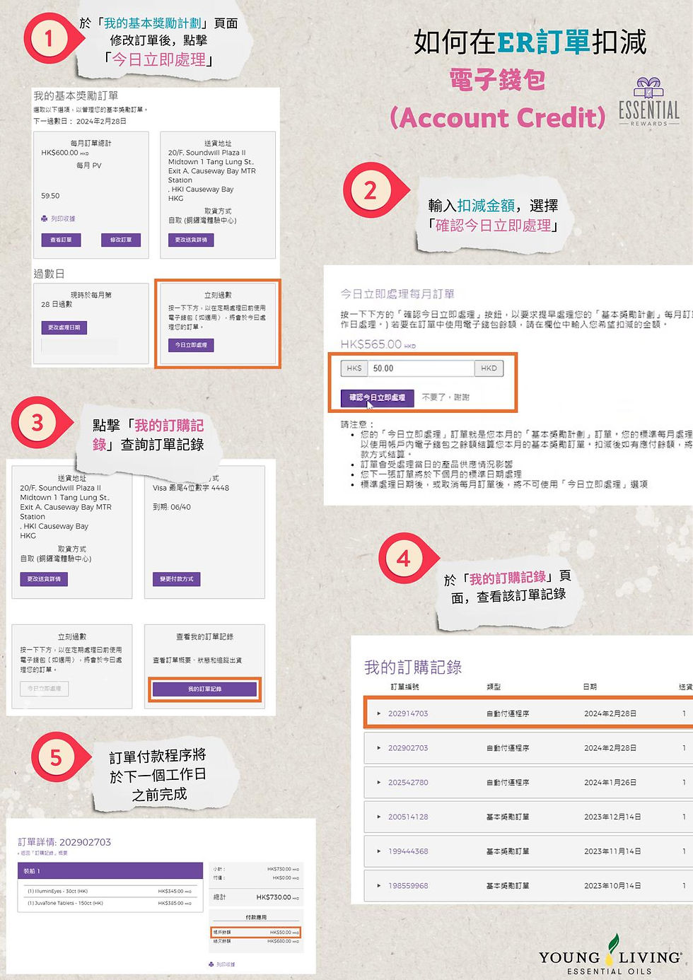Open order number 200514128 link
Viewport: 693px width, 980px height.
(408, 817)
